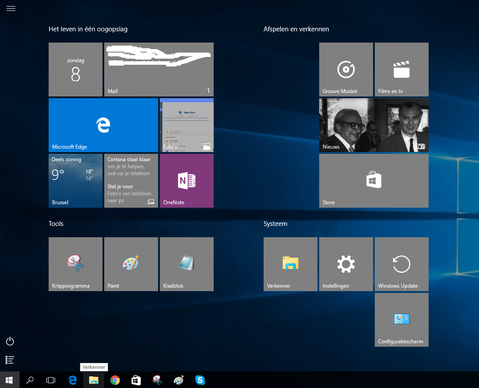Open Task View on the taskbar
Image resolution: width=479 pixels, height=388 pixels.
point(51,380)
